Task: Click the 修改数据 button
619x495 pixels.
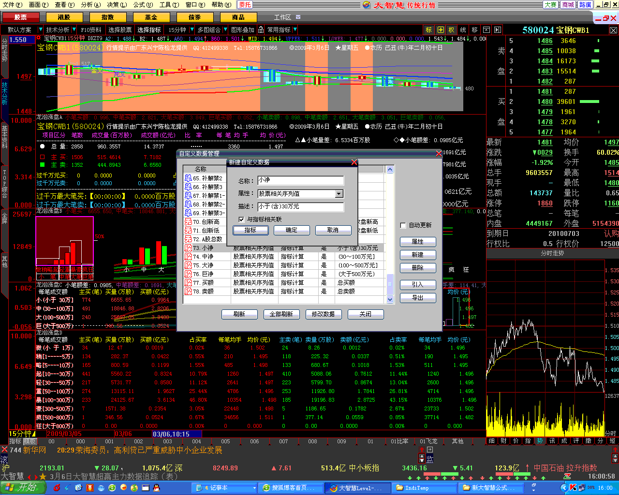Action: click(323, 314)
